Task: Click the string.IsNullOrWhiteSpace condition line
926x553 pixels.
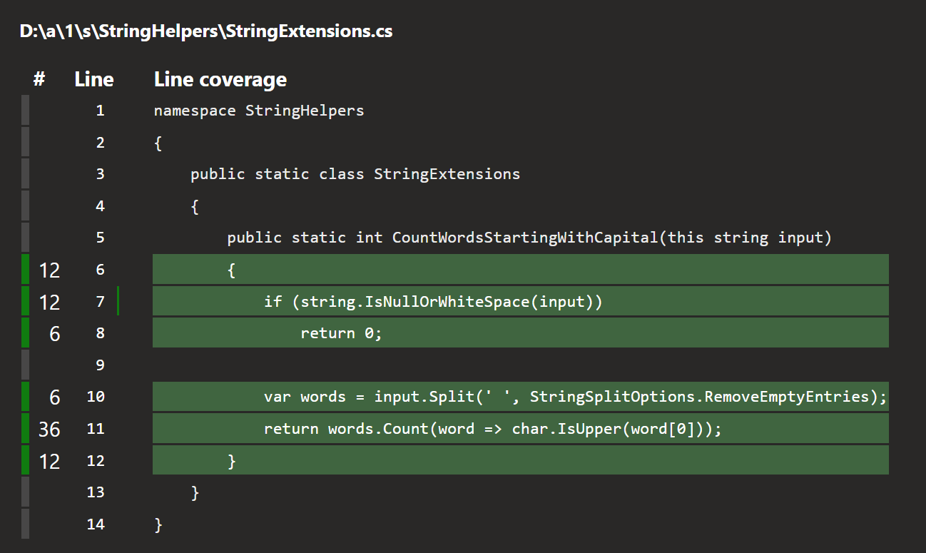Action: (433, 301)
